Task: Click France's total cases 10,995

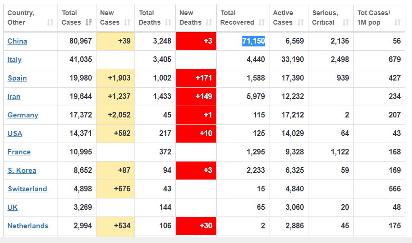Action: tap(81, 152)
